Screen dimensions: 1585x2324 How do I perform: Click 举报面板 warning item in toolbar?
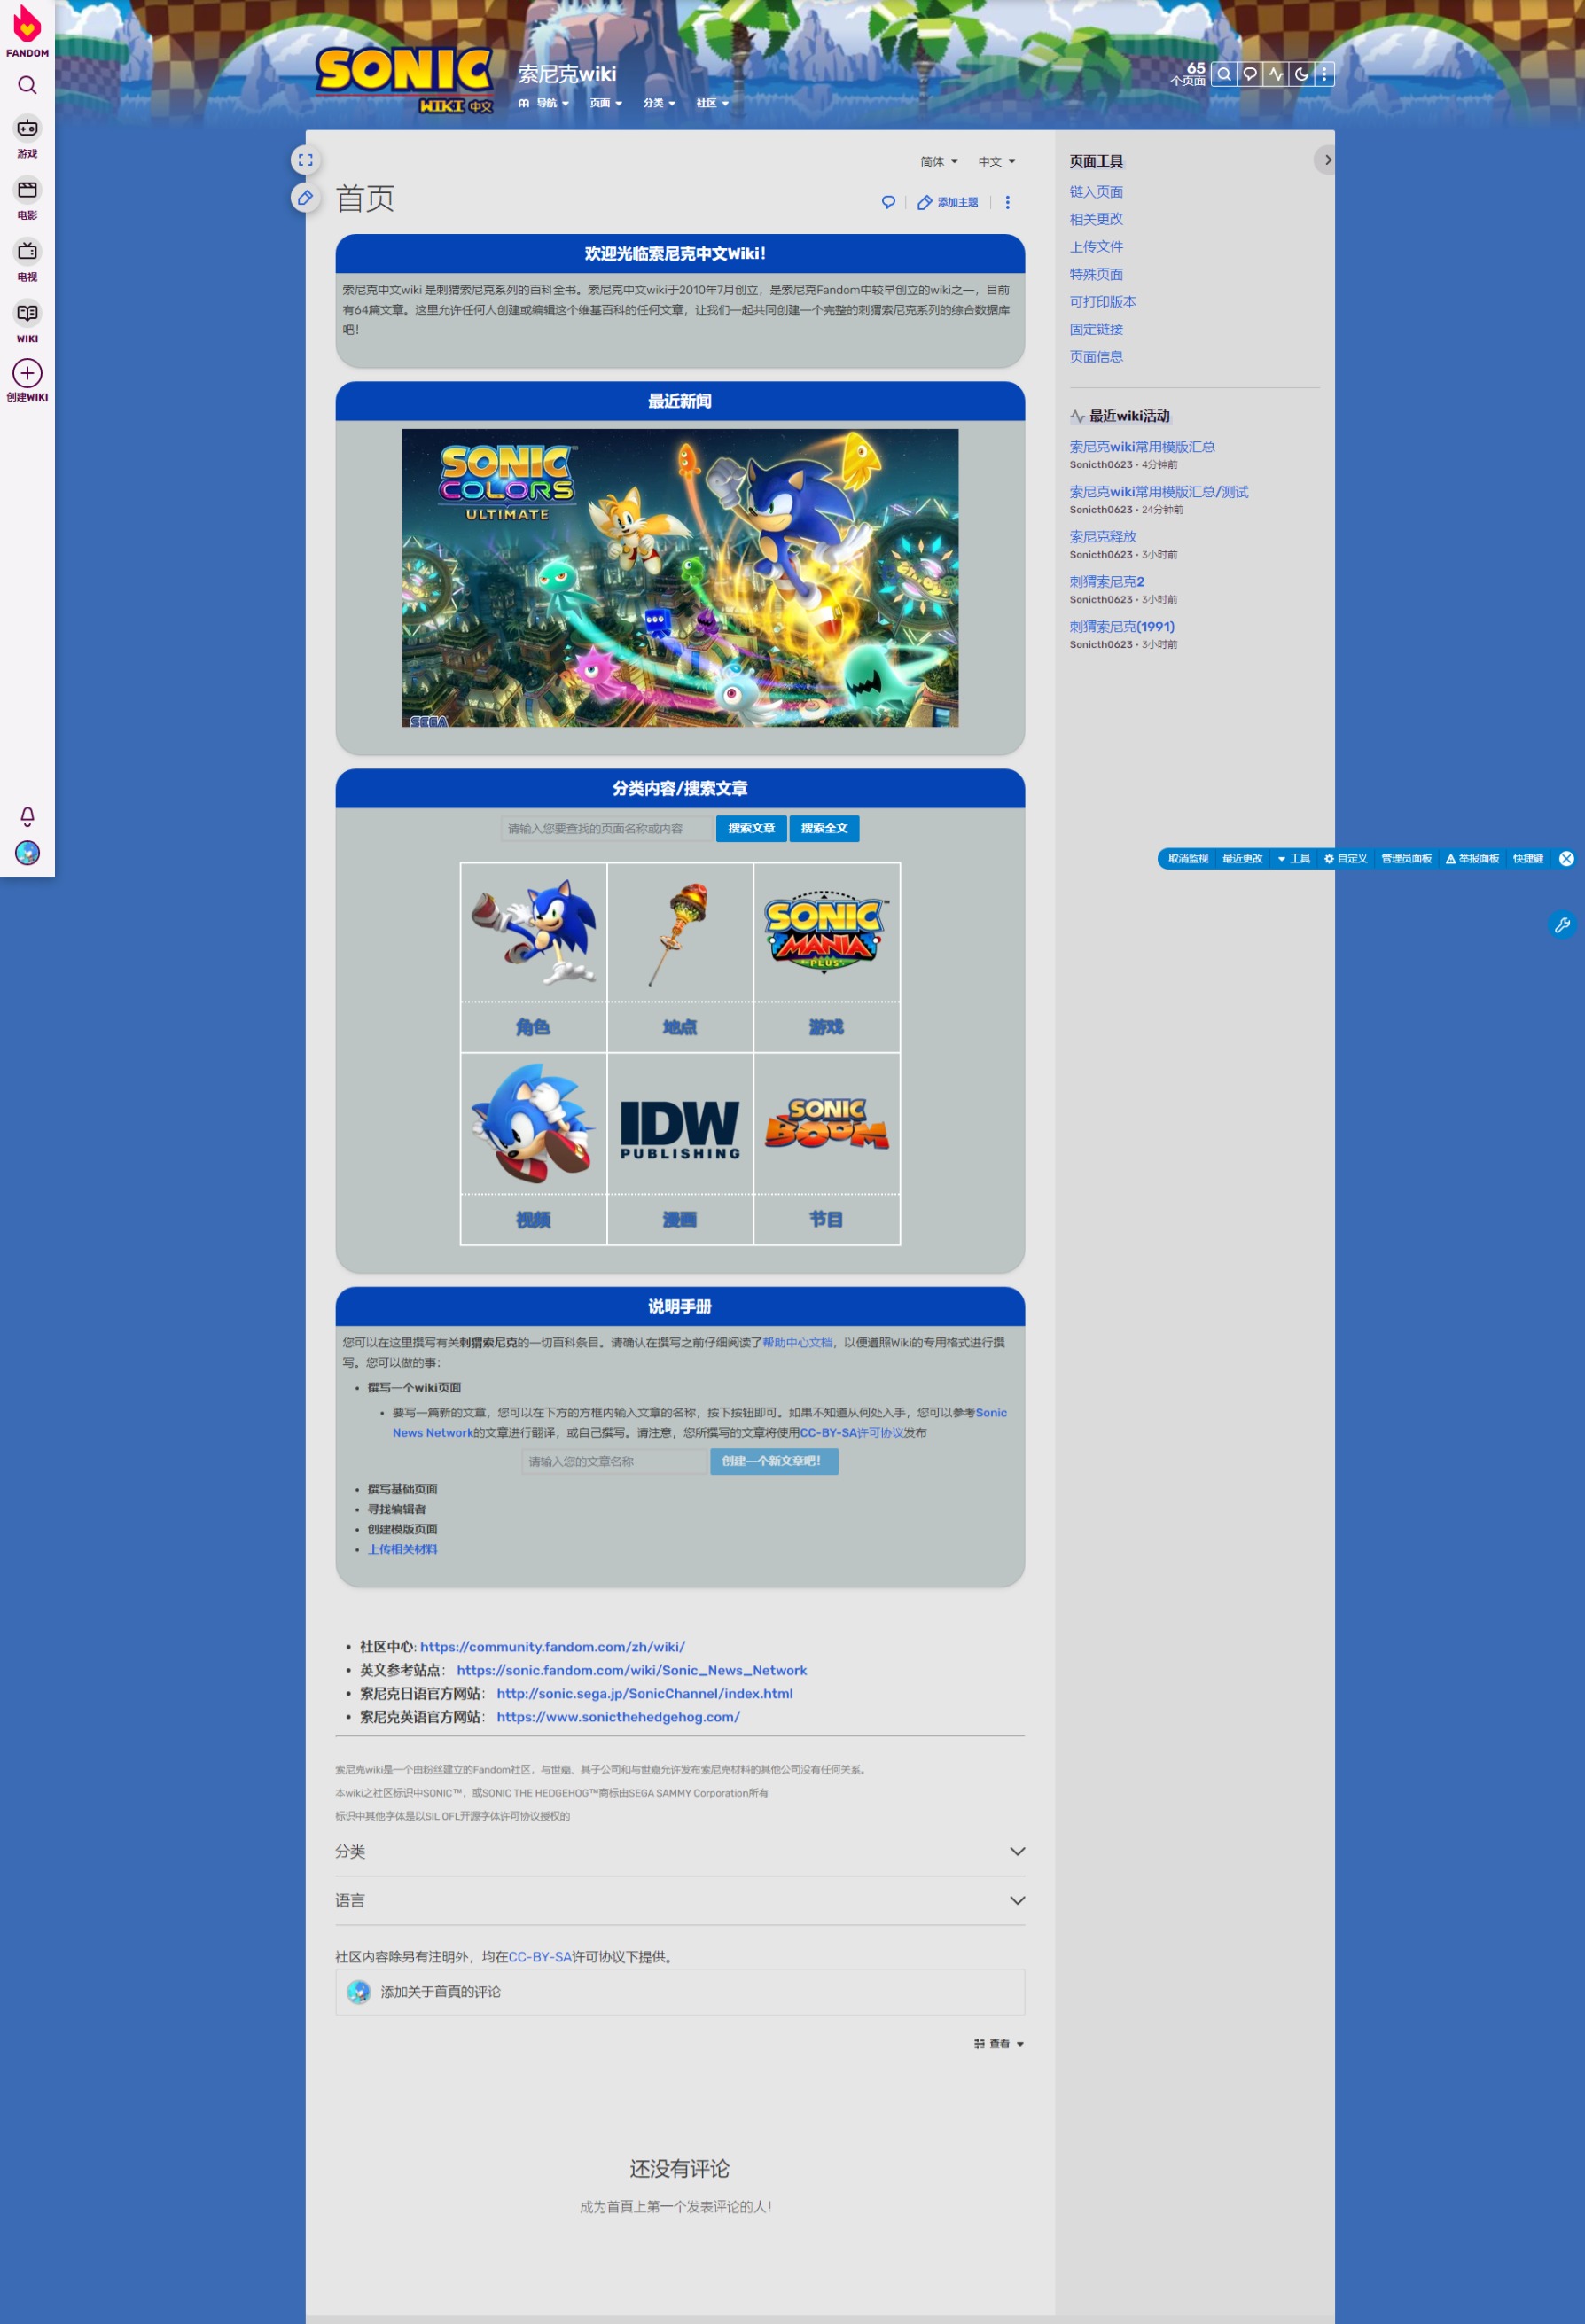1472,858
